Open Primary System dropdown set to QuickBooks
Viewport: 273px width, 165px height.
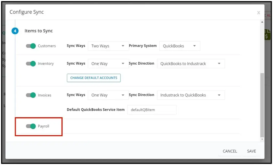pos(180,46)
